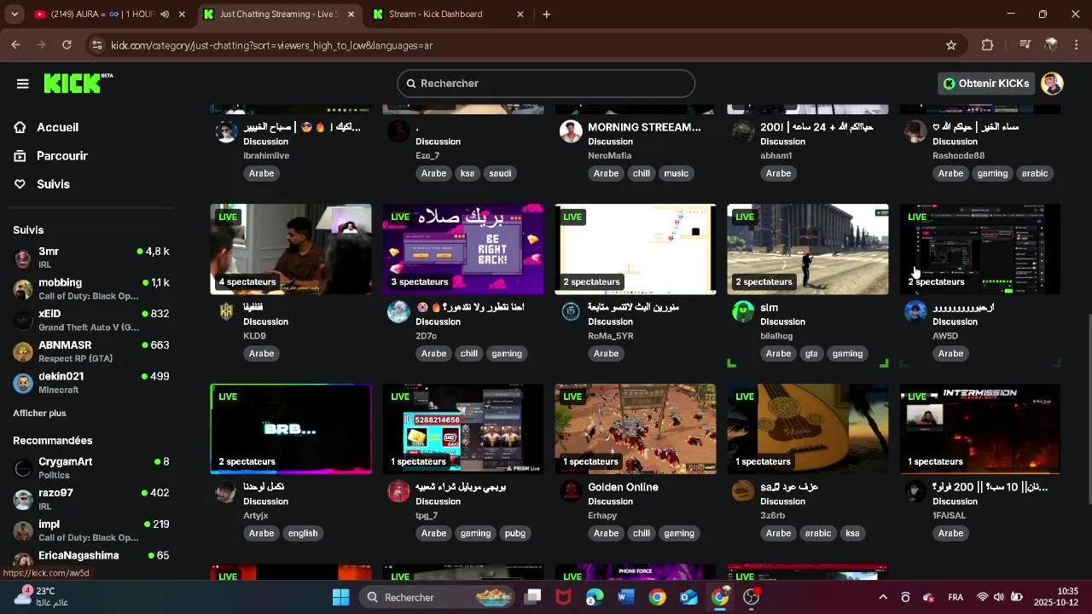Open Artyjx BRB stream thumbnail
The image size is (1092, 614).
tap(291, 429)
